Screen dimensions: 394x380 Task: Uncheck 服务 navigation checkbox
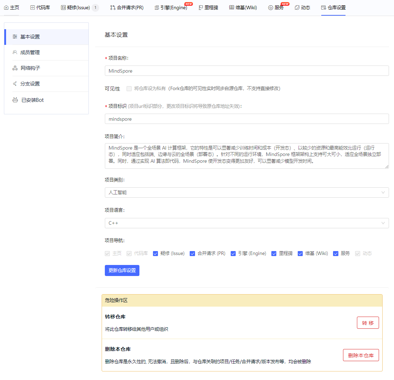336,254
